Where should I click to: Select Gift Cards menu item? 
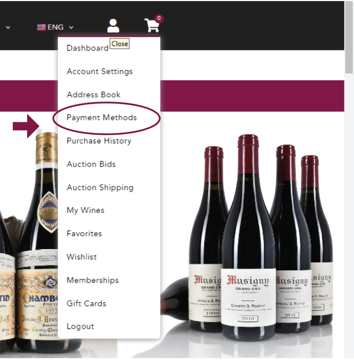click(86, 303)
